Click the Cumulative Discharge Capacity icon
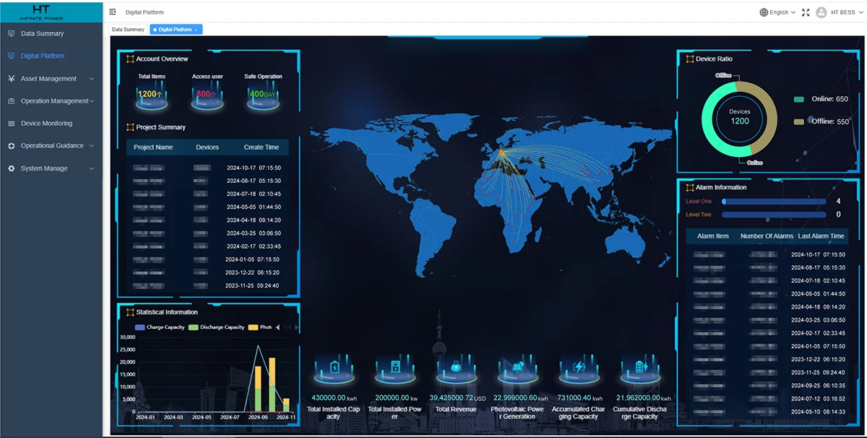Image resolution: width=867 pixels, height=438 pixels. point(639,369)
